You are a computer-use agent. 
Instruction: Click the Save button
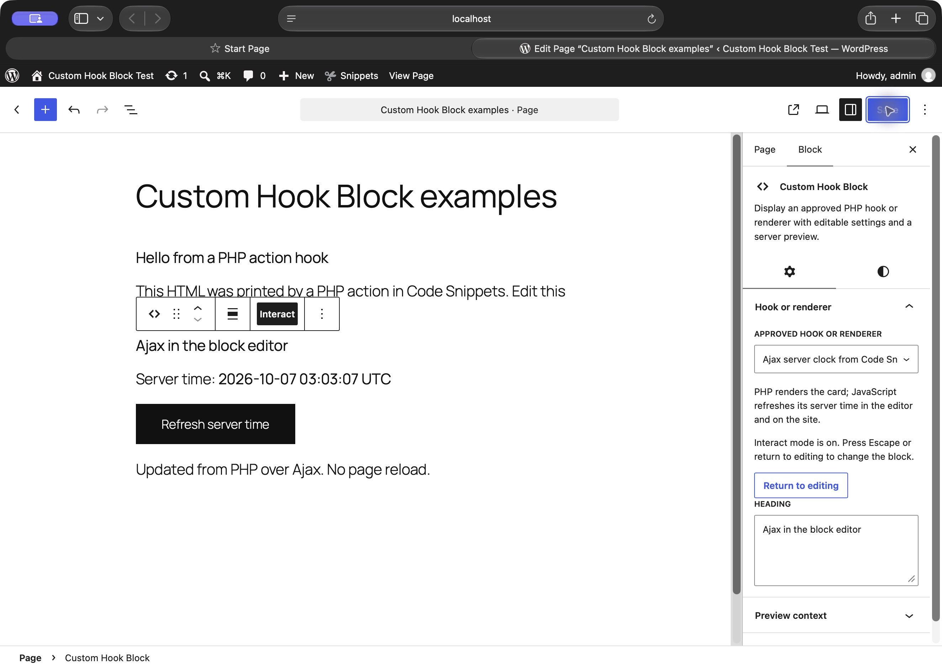[x=887, y=110]
